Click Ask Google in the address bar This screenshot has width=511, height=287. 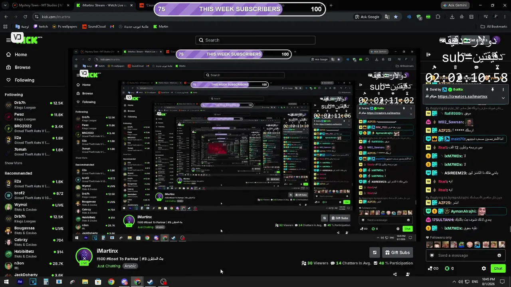[x=367, y=17]
